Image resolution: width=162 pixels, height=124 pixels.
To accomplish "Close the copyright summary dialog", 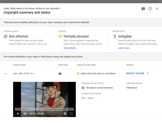I will [157, 9].
